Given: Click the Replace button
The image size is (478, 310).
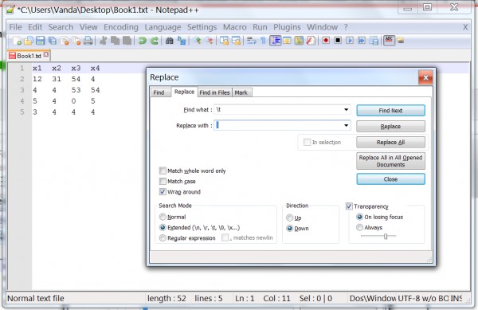Looking at the screenshot, I should 390,126.
